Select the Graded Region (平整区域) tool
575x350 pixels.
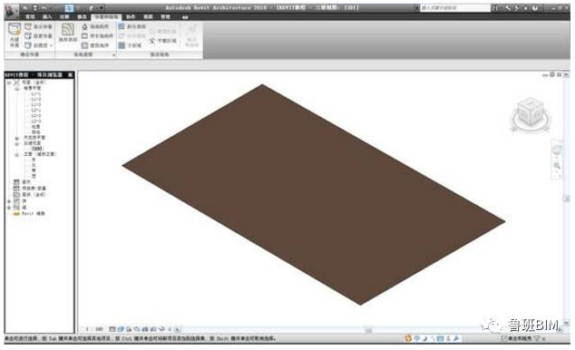click(163, 41)
